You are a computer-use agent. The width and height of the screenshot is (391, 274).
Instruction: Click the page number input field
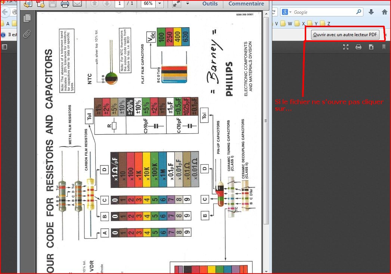[x=119, y=4]
